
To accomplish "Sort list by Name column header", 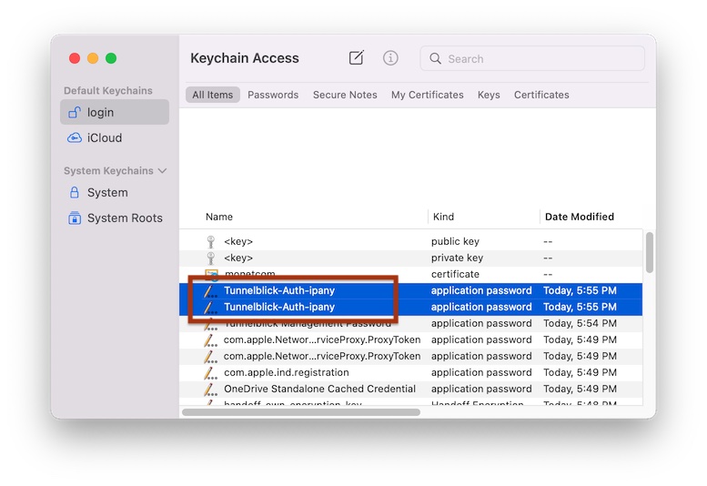I will point(219,217).
